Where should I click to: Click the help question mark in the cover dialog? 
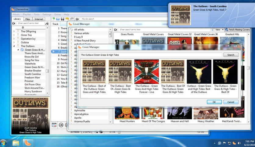click(x=228, y=46)
